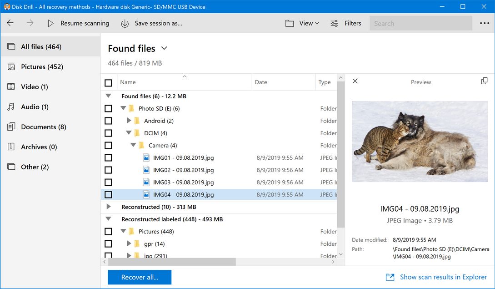The image size is (495, 289).
Task: Focus the Search input field
Action: 421,23
